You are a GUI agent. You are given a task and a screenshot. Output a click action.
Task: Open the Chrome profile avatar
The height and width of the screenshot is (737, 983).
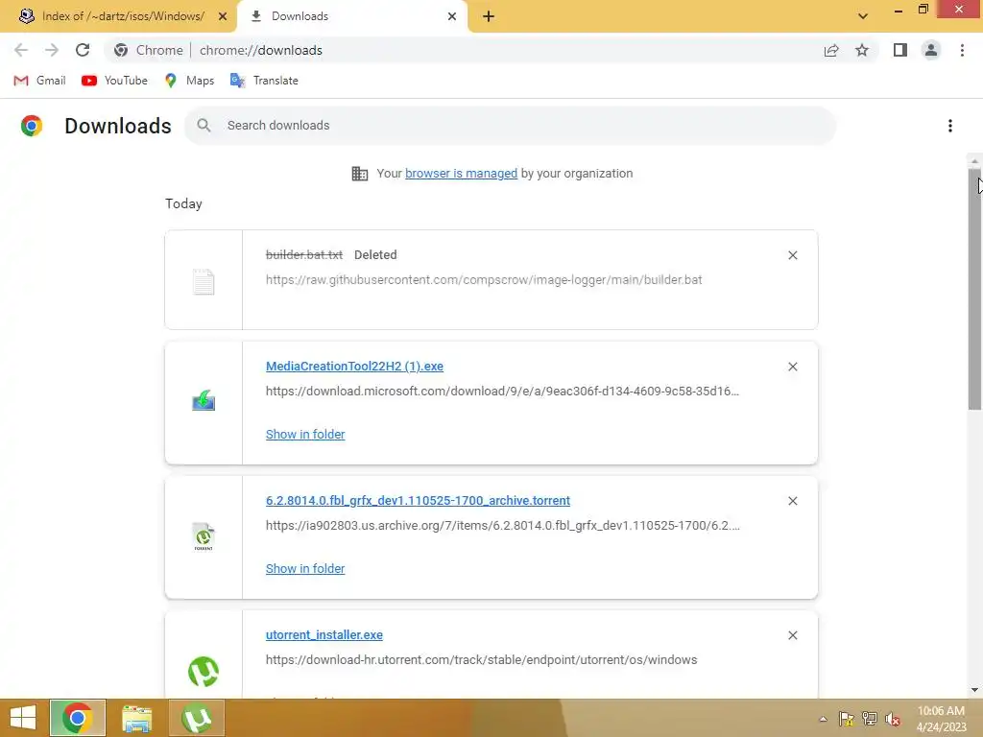pos(931,50)
